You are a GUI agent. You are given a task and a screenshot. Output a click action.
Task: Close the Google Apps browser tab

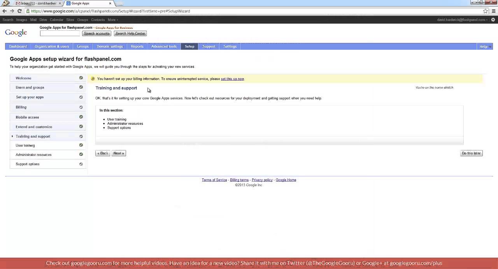(110, 3)
